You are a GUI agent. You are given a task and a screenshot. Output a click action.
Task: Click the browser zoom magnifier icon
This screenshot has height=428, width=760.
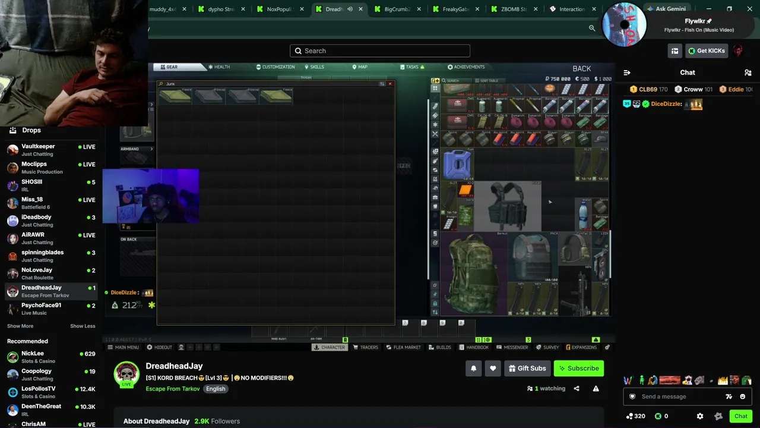click(x=592, y=28)
